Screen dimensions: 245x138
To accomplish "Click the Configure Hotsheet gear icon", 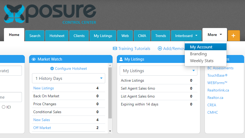I will coord(52,68).
